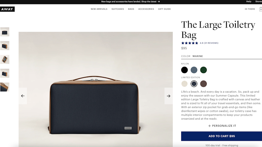The image size is (262, 147).
Task: Click Add to Cart $95 button
Action: pyautogui.click(x=222, y=136)
